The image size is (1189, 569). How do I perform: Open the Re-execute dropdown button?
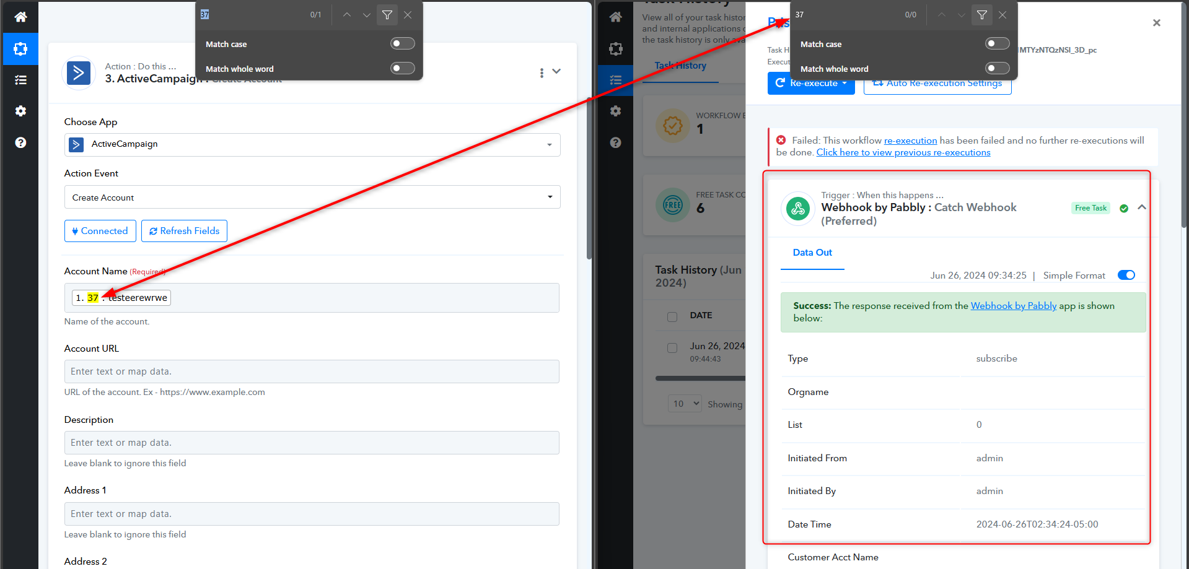(811, 83)
